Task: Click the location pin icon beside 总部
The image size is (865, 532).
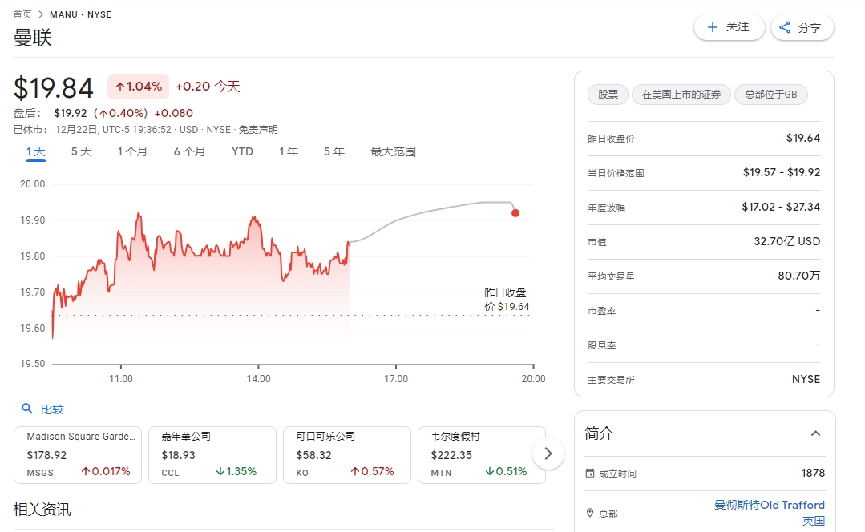Action: 591,513
